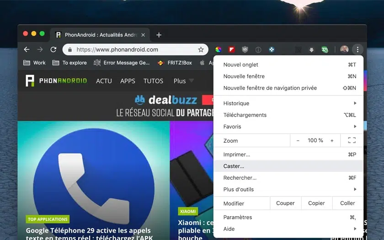
Task: Toggle fullscreen from the Zoom row
Action: (352, 140)
